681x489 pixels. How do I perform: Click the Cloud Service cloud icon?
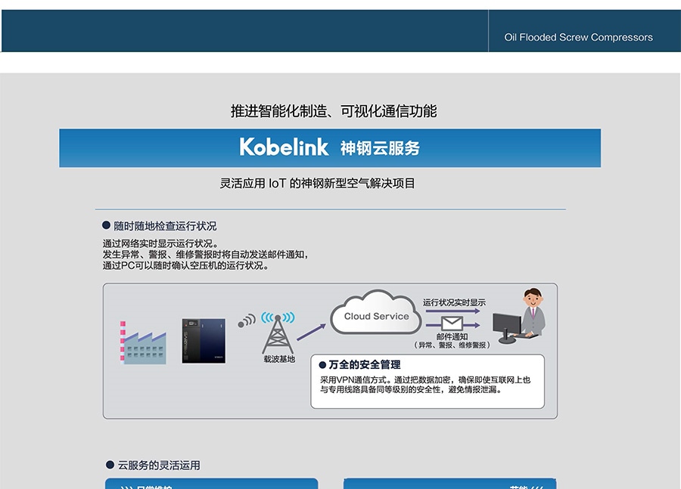click(375, 312)
